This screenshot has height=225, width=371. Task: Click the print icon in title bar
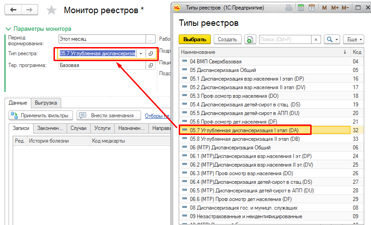(x=288, y=8)
